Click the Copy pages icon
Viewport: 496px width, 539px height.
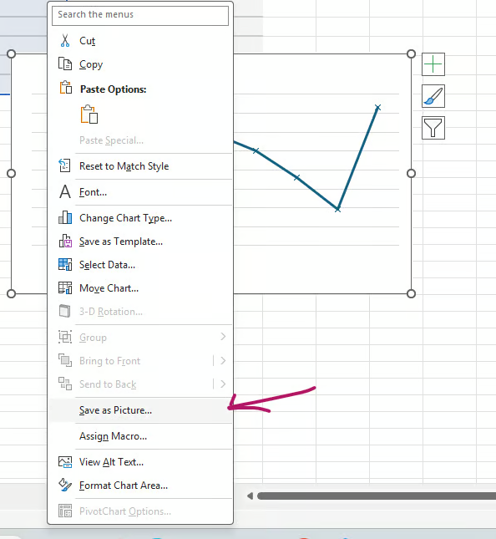click(65, 64)
